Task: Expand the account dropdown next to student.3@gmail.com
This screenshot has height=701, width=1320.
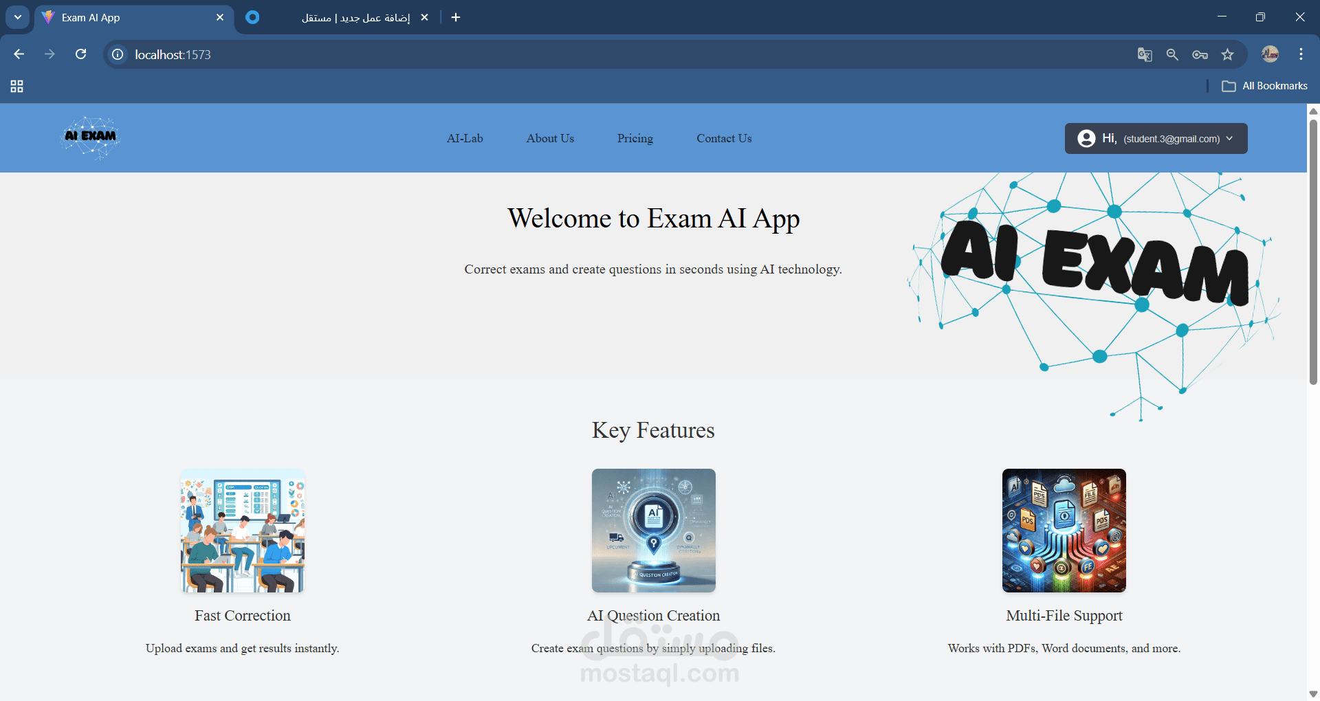Action: click(1230, 138)
